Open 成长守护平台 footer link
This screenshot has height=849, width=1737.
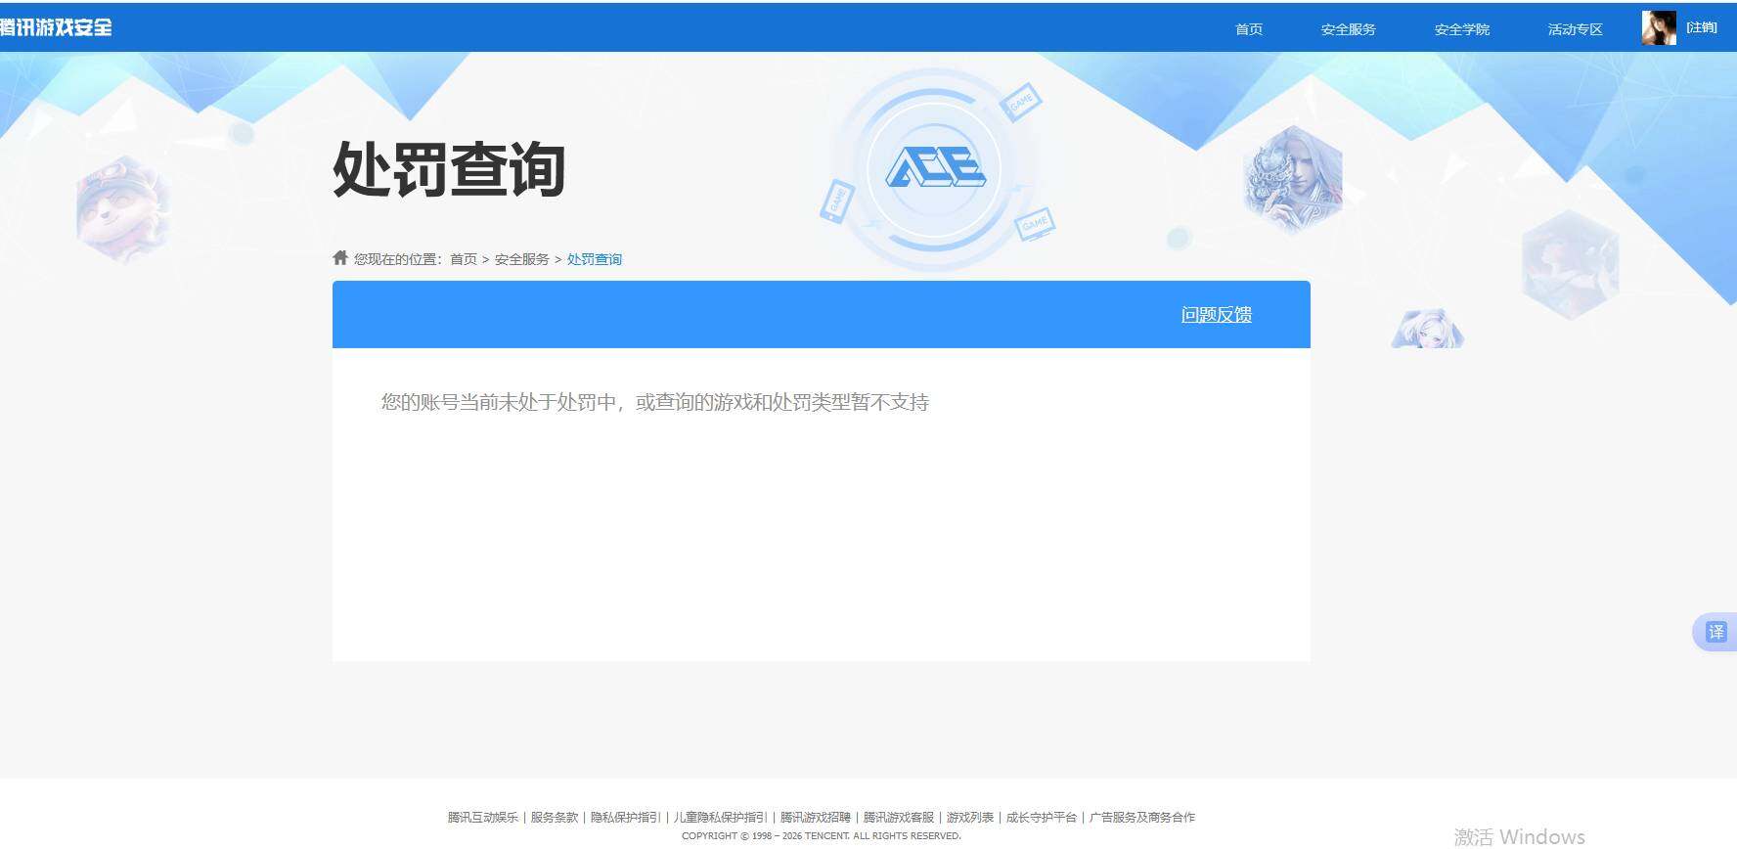pos(1042,817)
